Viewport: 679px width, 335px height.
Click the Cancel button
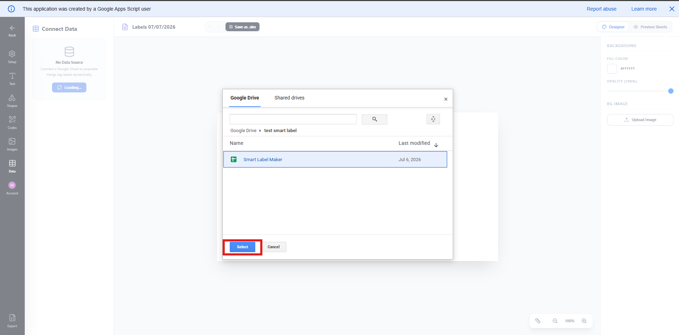coord(274,247)
